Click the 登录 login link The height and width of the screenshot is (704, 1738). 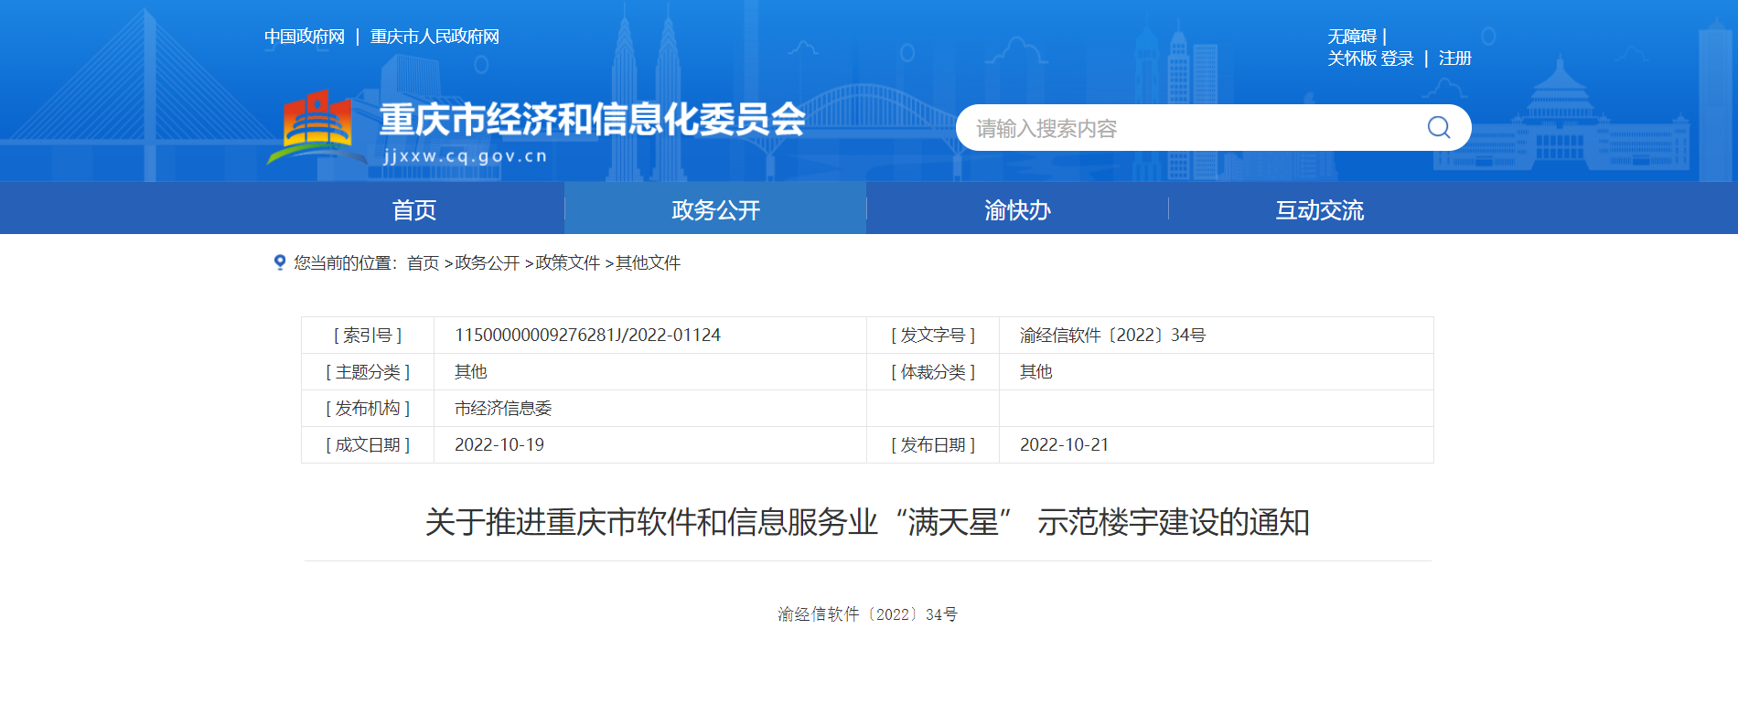(1397, 59)
